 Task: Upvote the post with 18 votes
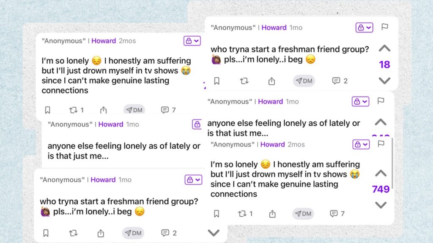tap(384, 49)
